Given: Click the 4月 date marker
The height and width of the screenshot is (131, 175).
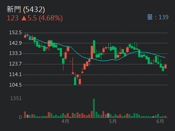Looking at the screenshot, I should (65, 121).
